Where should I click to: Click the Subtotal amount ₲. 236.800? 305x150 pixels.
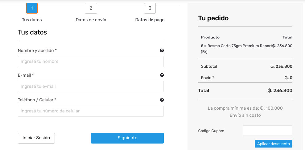282,66
